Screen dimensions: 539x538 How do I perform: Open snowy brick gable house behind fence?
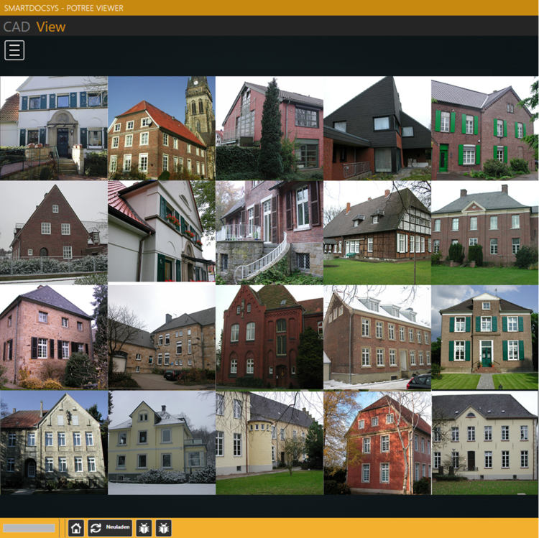coord(54,233)
